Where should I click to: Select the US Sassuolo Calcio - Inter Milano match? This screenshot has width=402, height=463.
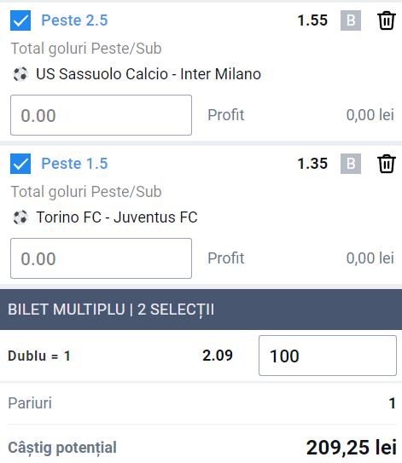pos(149,74)
